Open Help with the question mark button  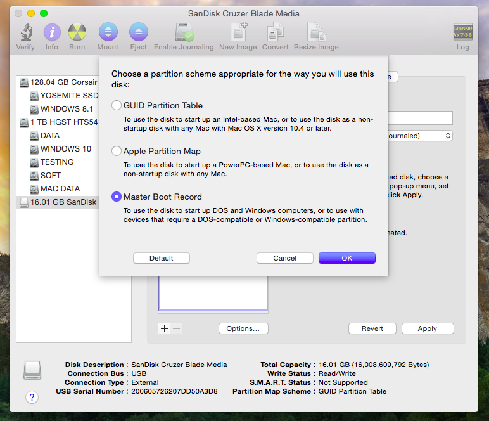pos(32,398)
